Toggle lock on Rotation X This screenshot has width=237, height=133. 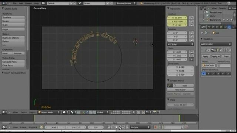[x=191, y=33]
